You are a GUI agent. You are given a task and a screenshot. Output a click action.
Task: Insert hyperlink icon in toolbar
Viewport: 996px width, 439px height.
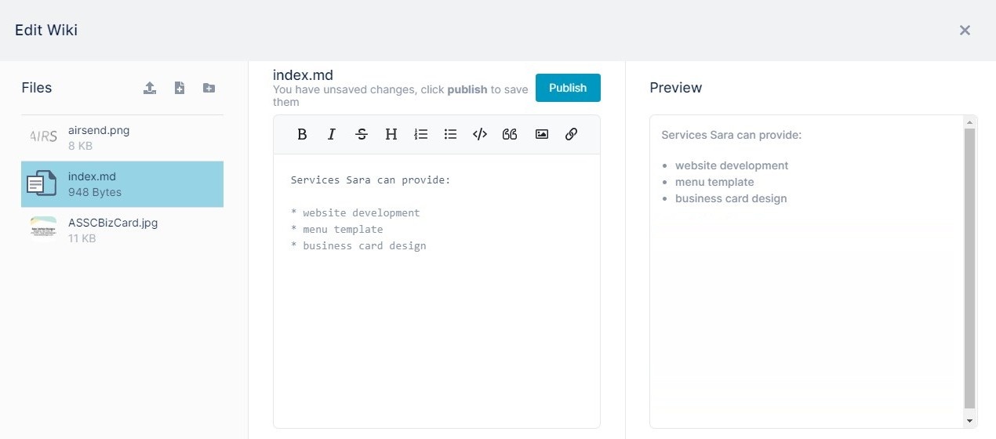(571, 134)
